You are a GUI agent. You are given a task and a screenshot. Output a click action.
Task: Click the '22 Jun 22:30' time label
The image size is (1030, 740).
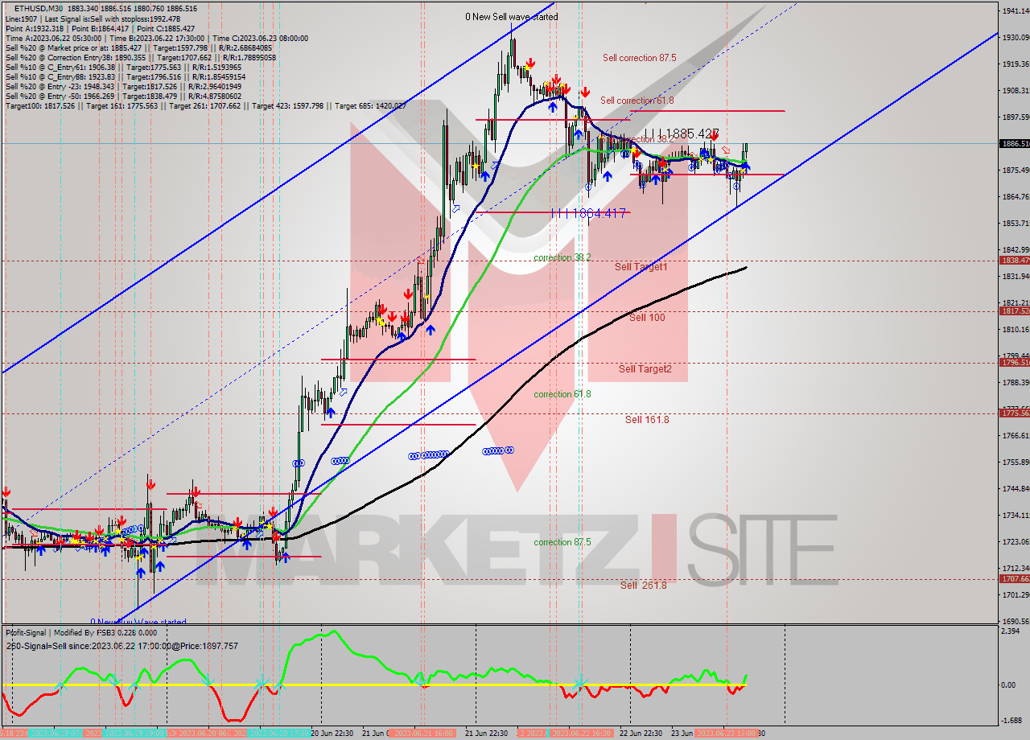click(x=641, y=734)
